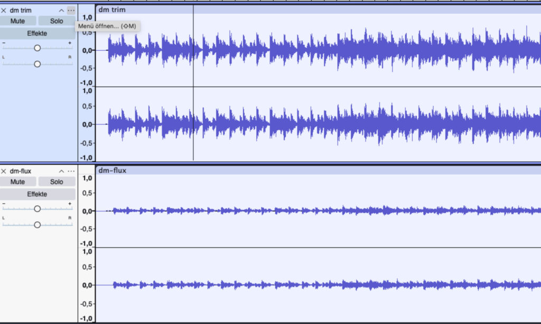
Task: Center the pan slider of dm trim
Action: pyautogui.click(x=37, y=63)
